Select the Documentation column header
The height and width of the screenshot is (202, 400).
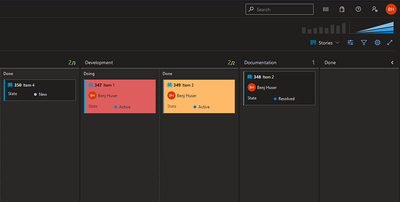(260, 62)
